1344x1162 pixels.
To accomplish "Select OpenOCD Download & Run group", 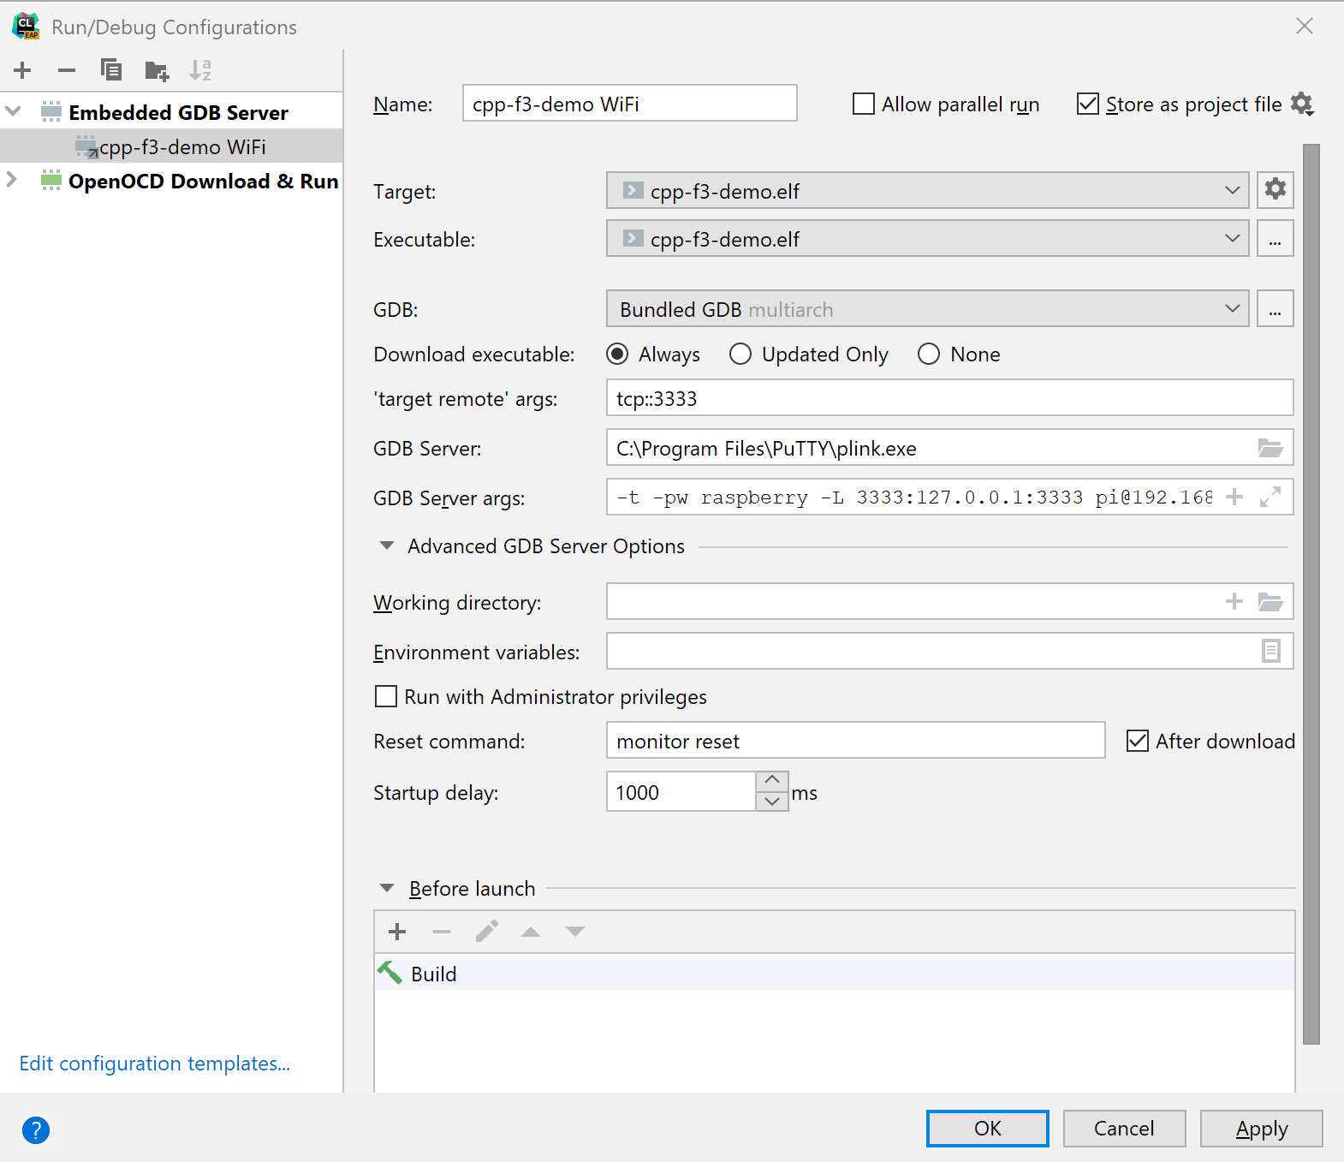I will (203, 182).
